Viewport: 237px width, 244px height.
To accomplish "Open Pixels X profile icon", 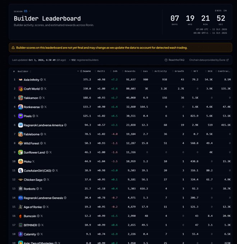I will [x=37, y=116].
